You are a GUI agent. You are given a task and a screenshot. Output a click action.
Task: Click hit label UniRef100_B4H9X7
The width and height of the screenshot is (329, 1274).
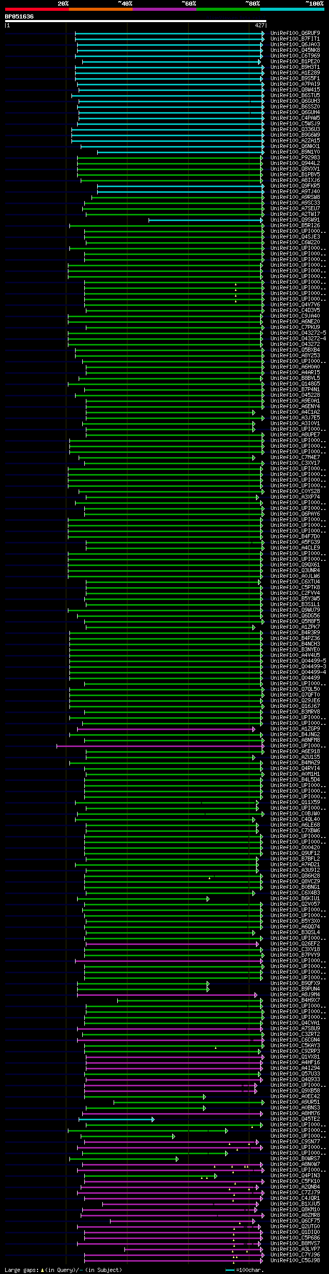[x=295, y=1000]
